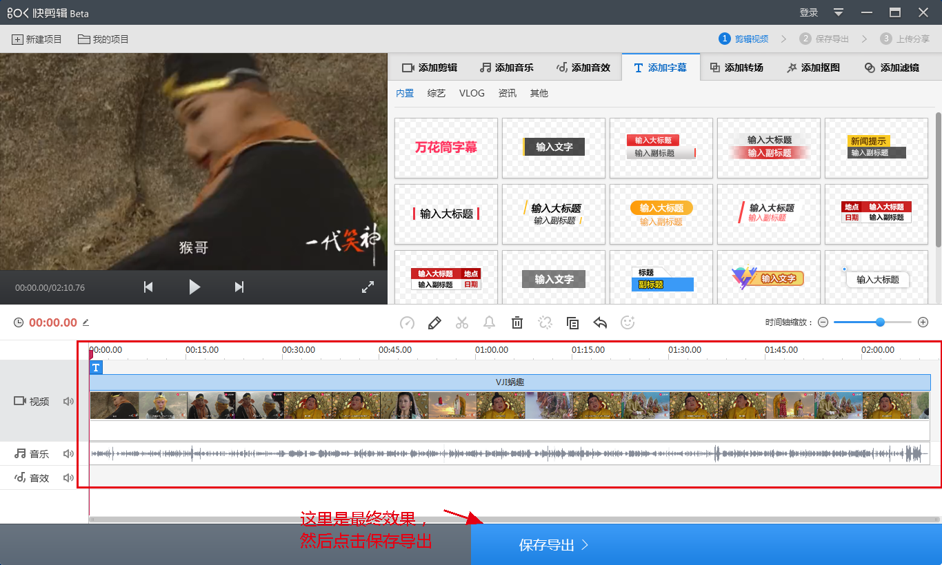This screenshot has width=942, height=565.
Task: Expand the preview to fullscreen
Action: [x=368, y=287]
